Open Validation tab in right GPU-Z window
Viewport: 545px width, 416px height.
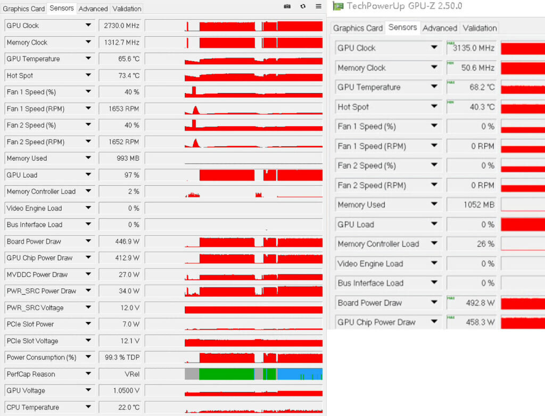(x=480, y=28)
